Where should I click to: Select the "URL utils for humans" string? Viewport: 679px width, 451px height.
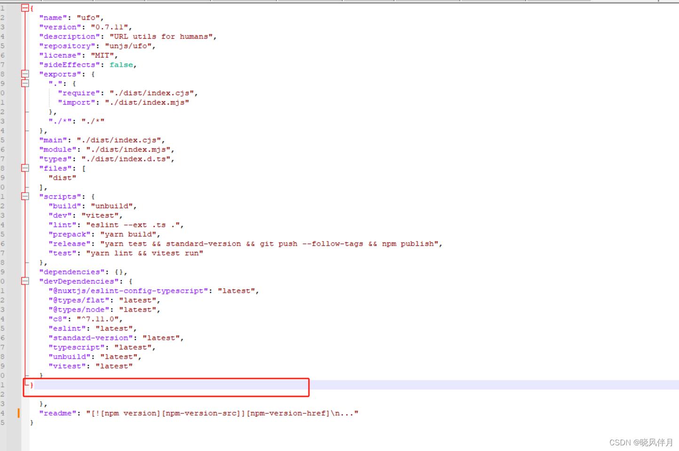click(161, 37)
